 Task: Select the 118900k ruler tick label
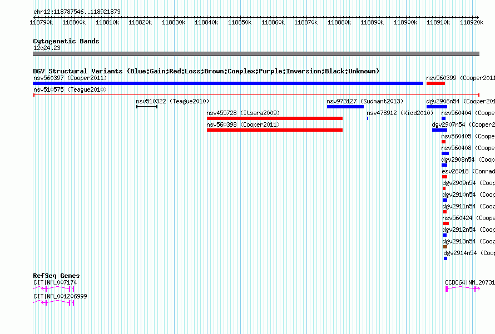[405, 22]
